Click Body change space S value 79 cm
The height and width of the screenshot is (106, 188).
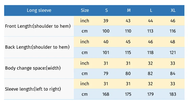106,73
